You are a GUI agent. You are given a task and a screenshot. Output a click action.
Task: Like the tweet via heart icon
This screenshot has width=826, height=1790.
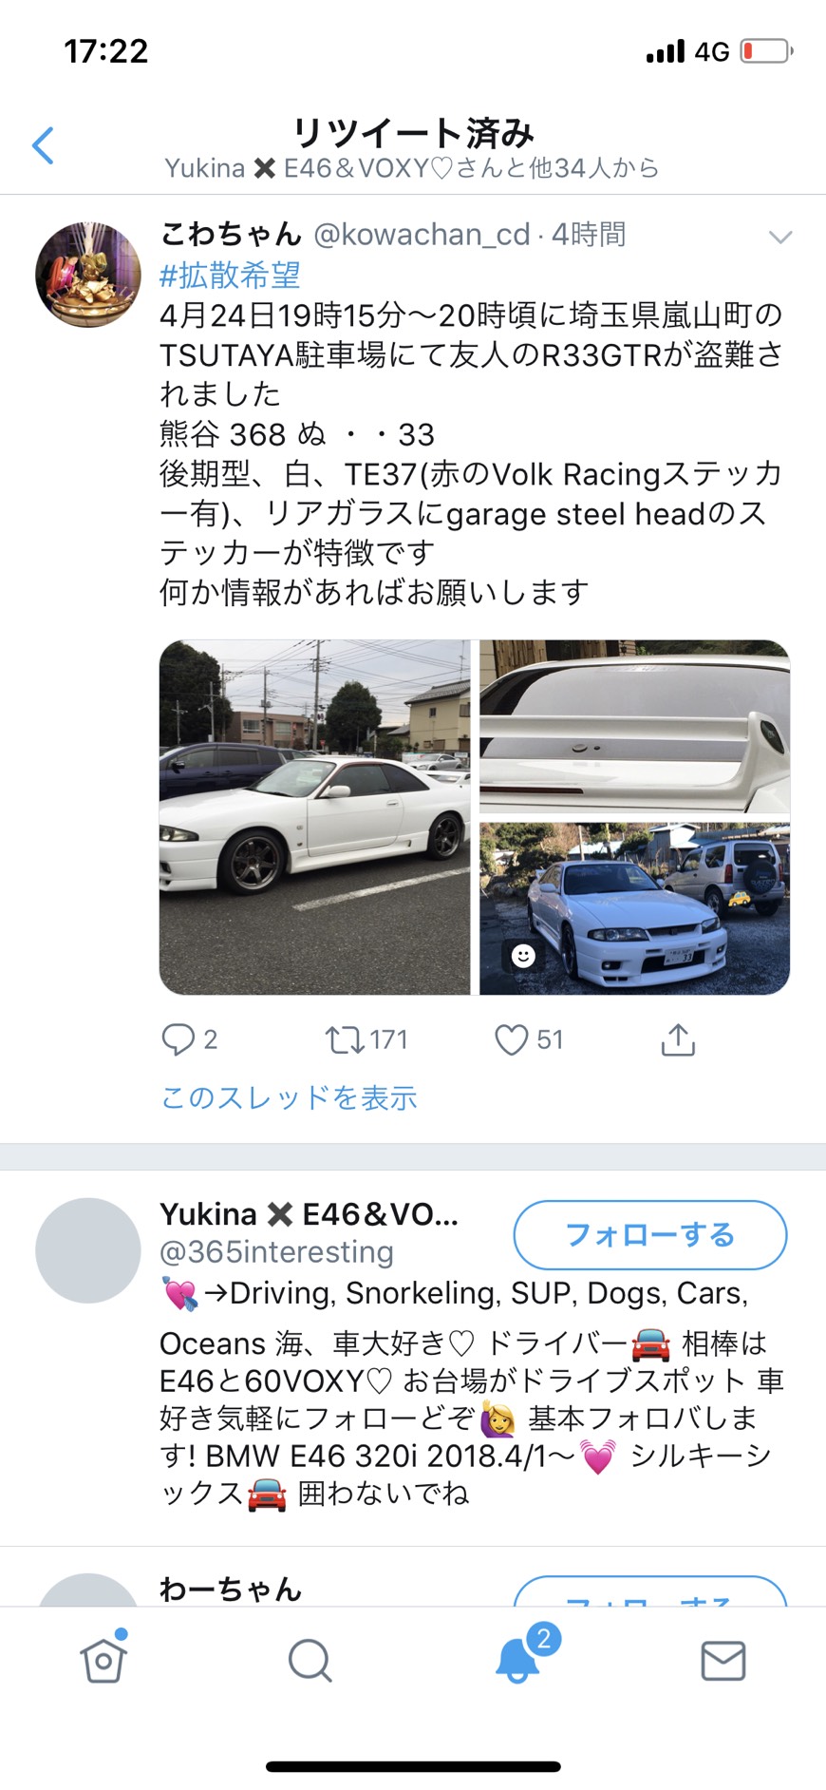(512, 1039)
